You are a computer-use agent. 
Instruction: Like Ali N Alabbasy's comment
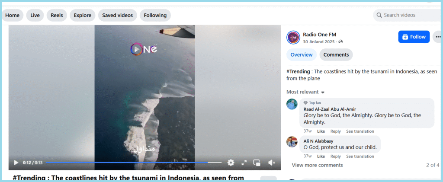coord(321,156)
